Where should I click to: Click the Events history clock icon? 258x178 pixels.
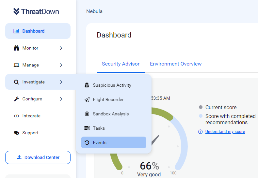(x=87, y=142)
